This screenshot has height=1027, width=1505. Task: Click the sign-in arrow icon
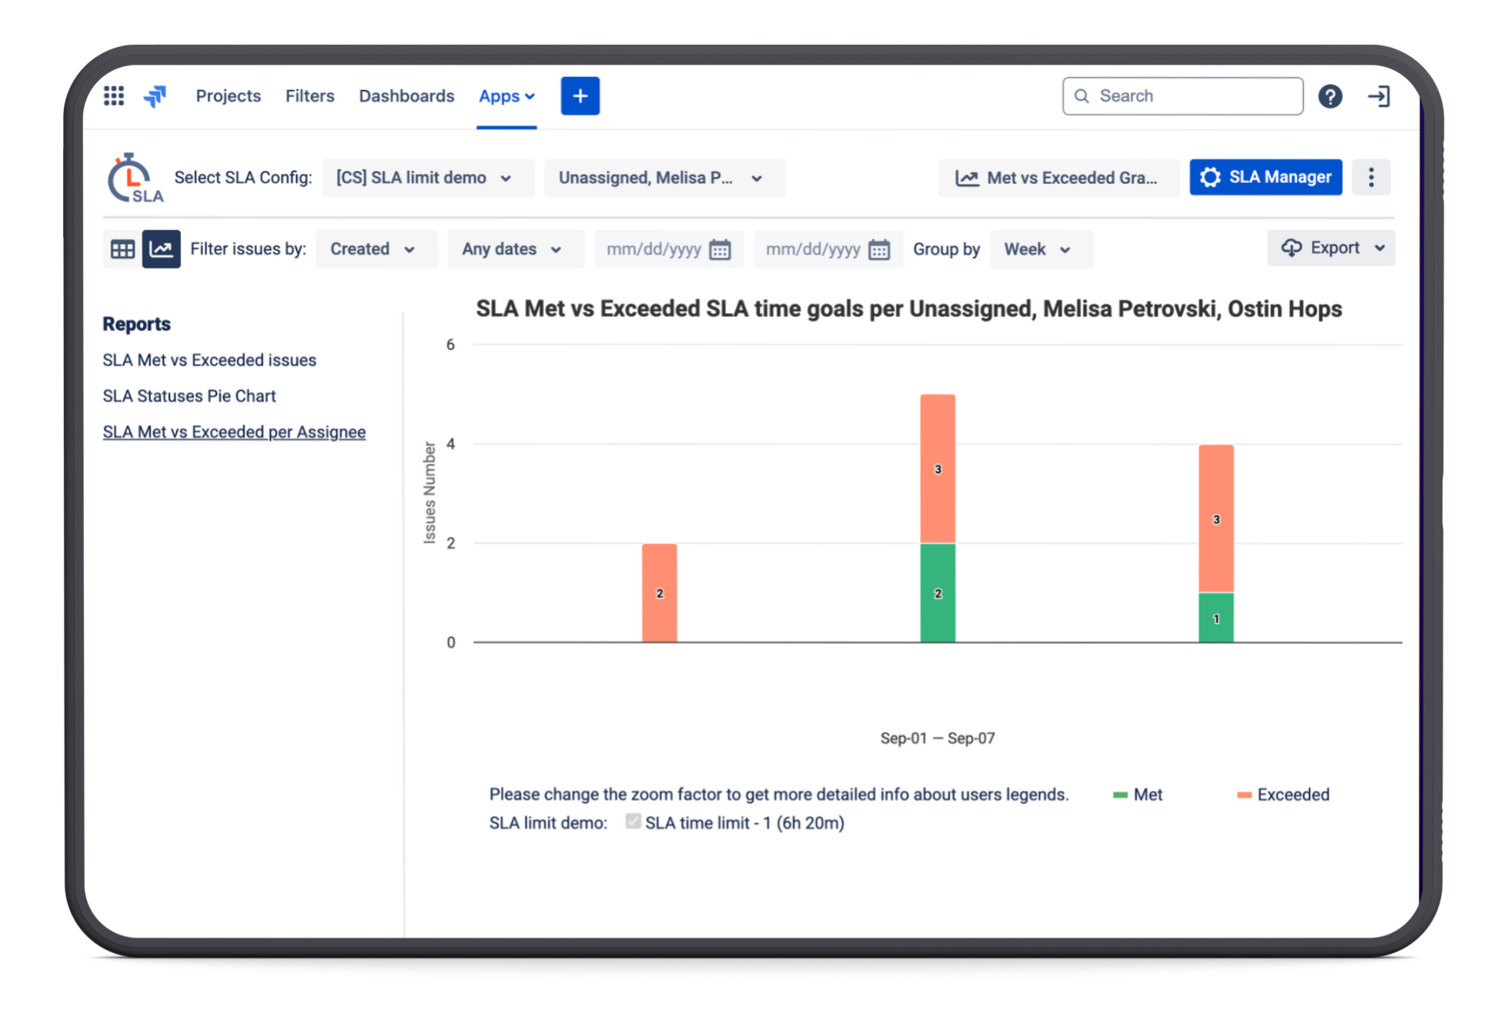[1378, 96]
